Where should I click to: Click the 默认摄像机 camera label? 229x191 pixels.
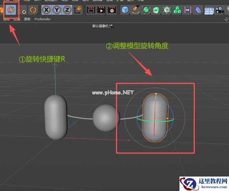(x=100, y=26)
